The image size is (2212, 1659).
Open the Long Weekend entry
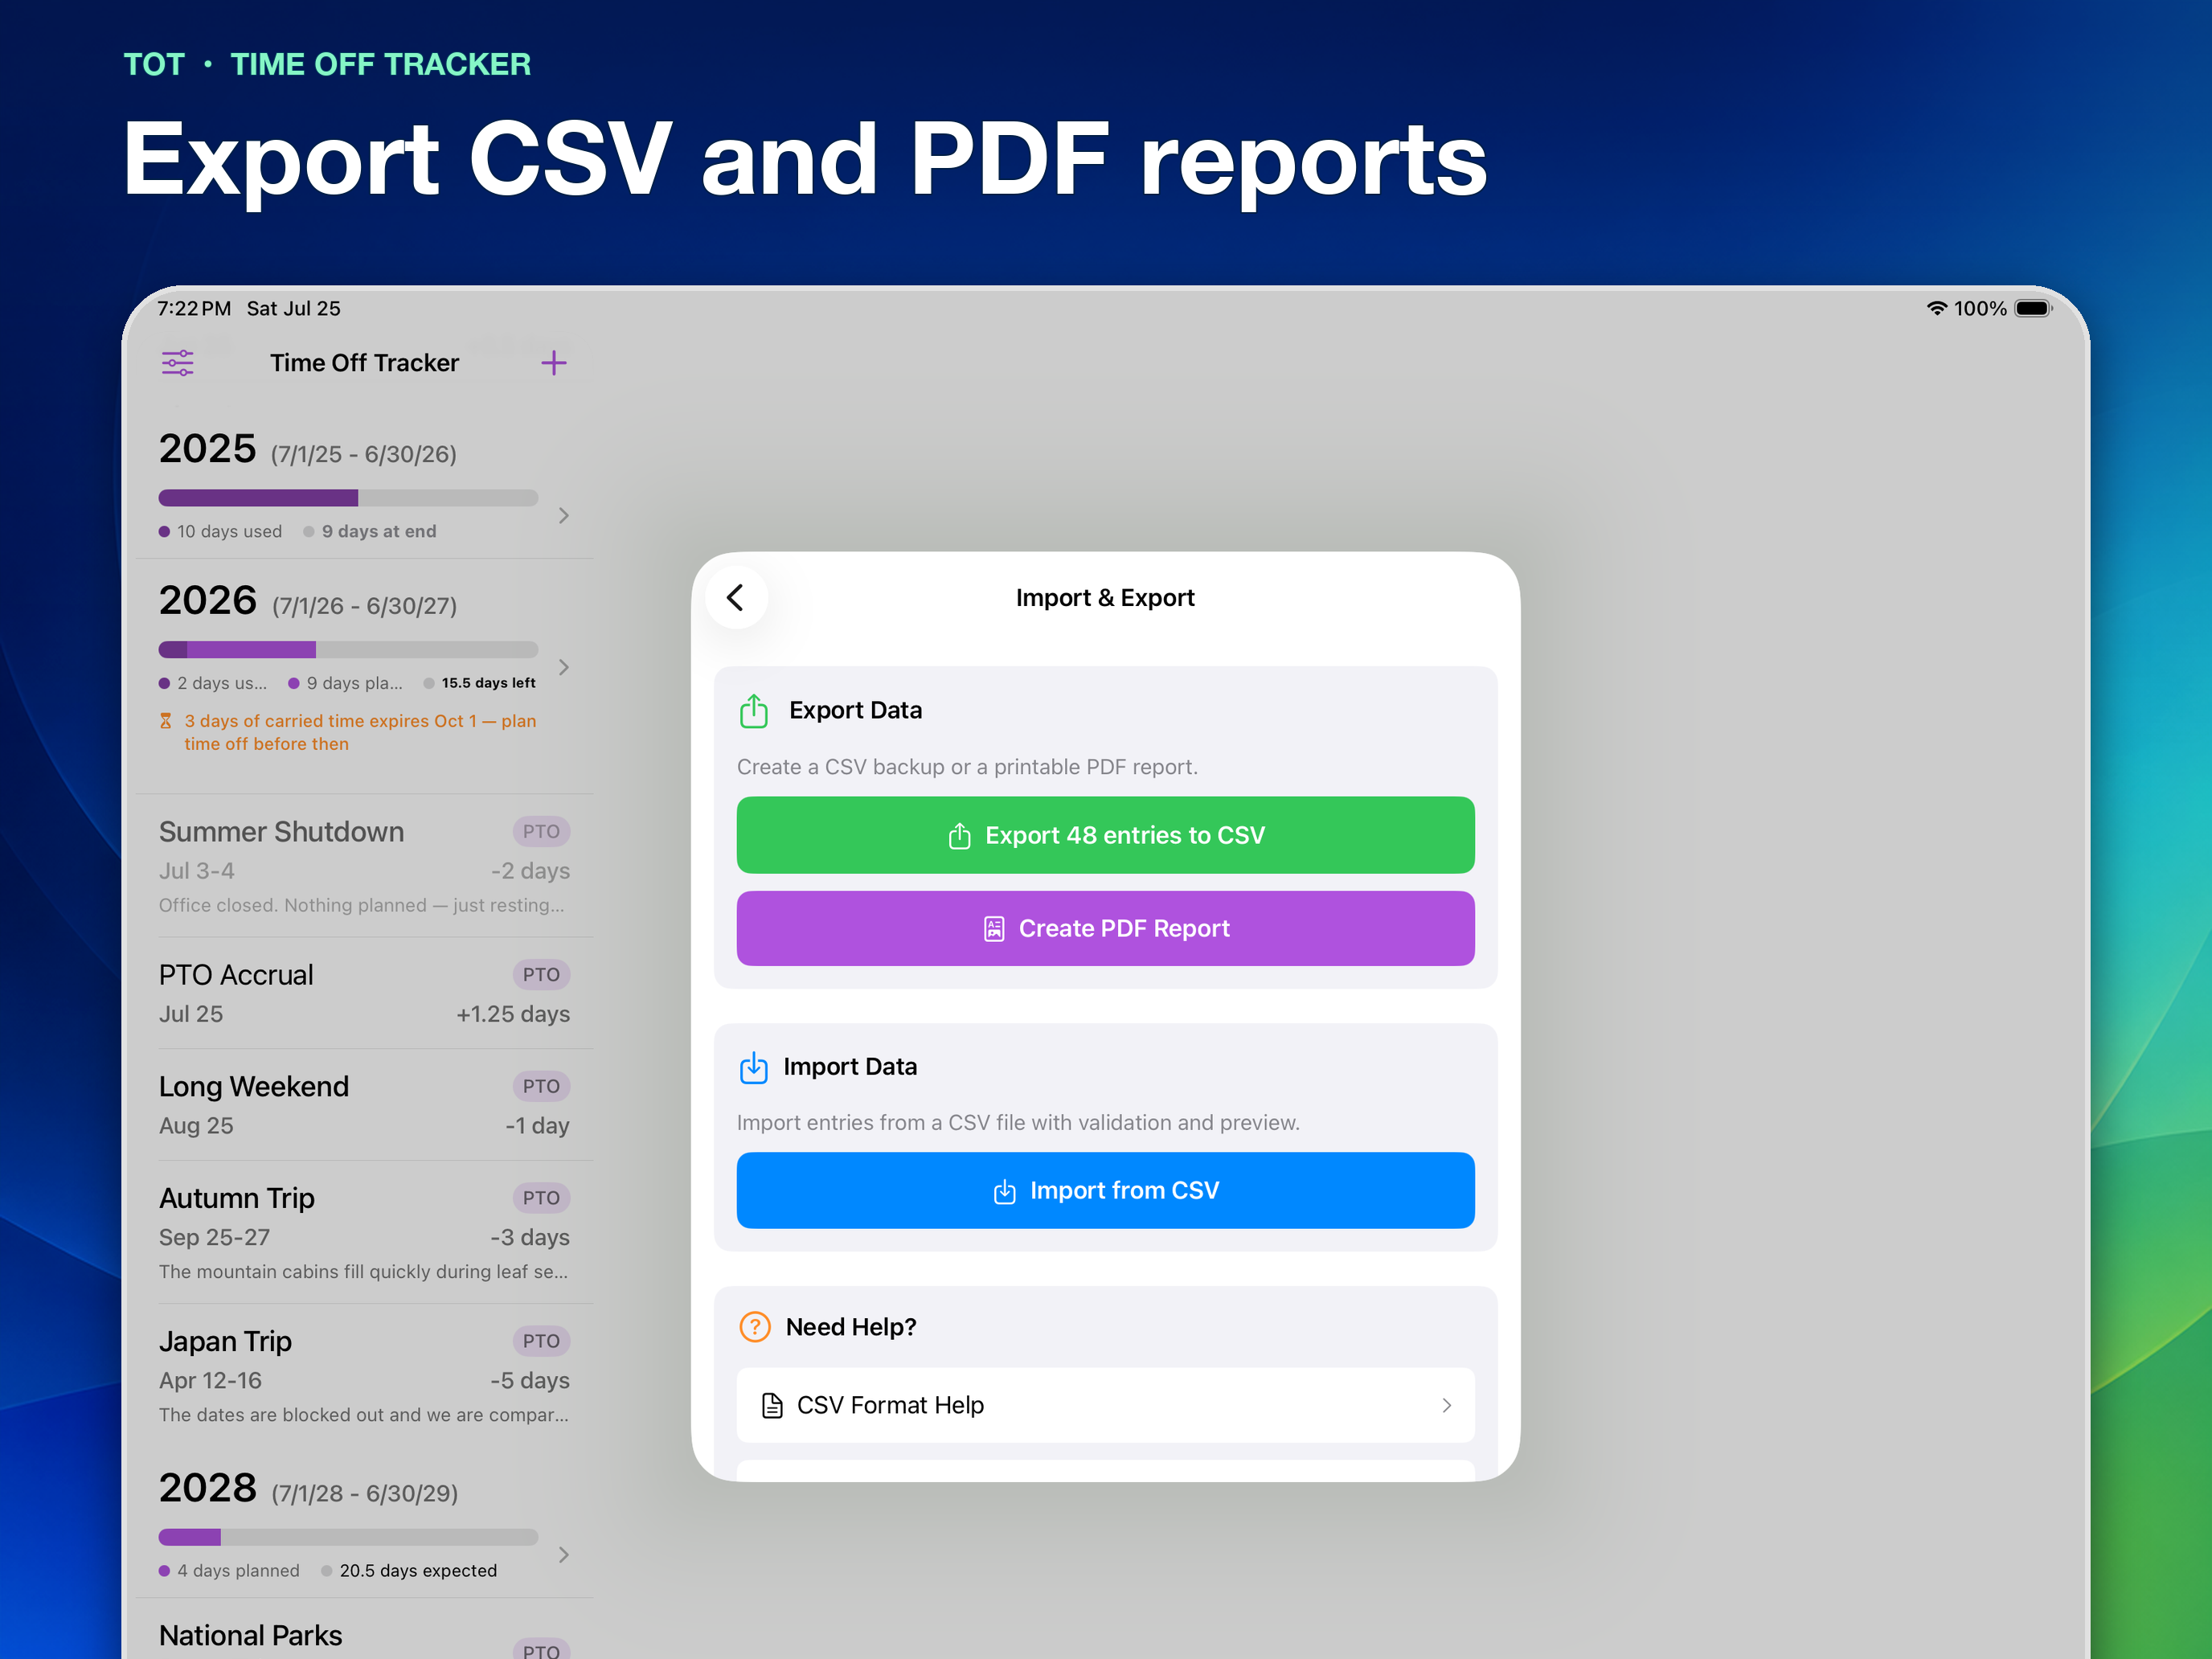[364, 1105]
